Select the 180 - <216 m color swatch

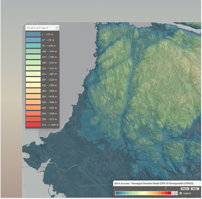coord(33,62)
